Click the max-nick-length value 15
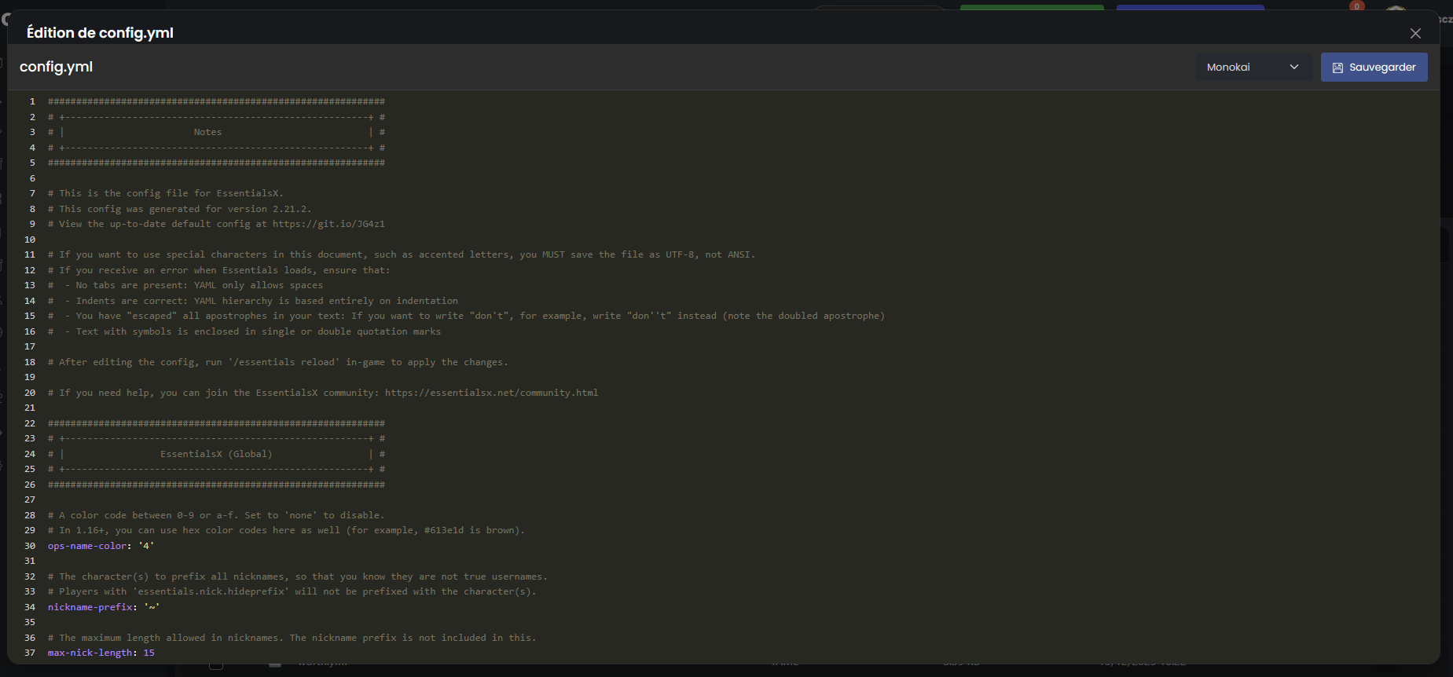Screen dimensions: 1453x677 [149, 653]
